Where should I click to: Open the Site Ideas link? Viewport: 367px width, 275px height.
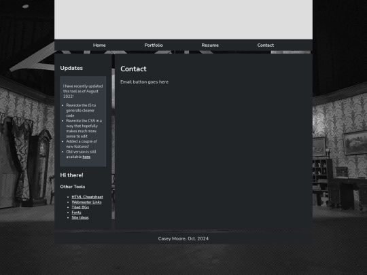pyautogui.click(x=80, y=217)
